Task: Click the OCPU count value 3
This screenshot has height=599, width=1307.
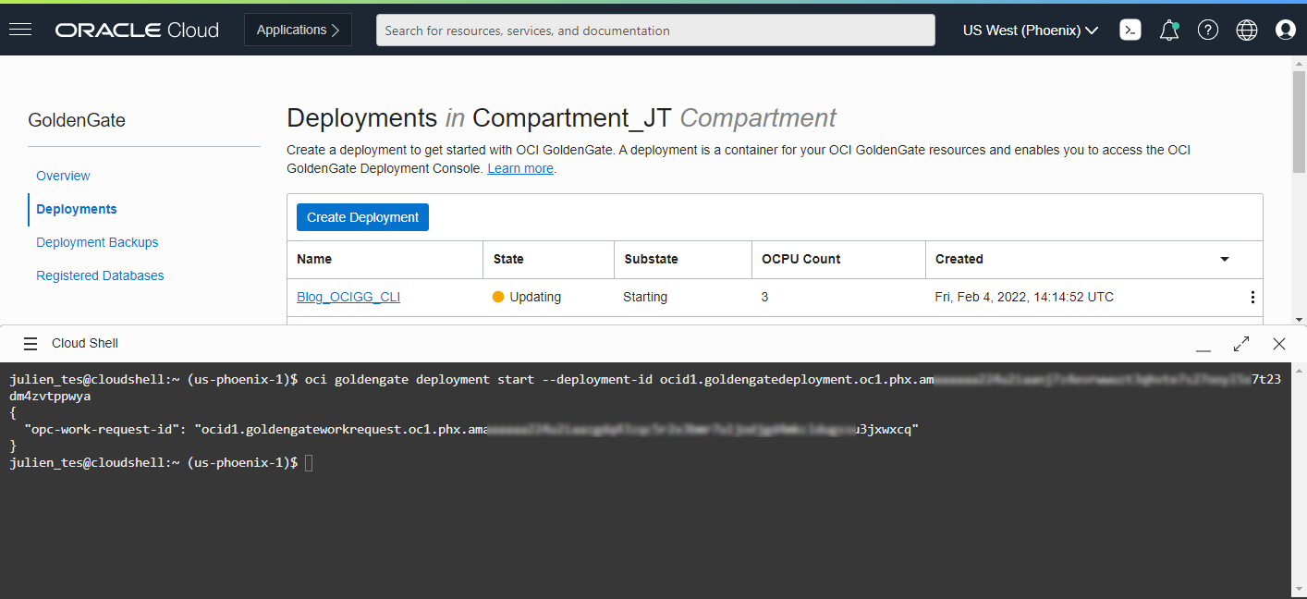Action: (x=765, y=298)
